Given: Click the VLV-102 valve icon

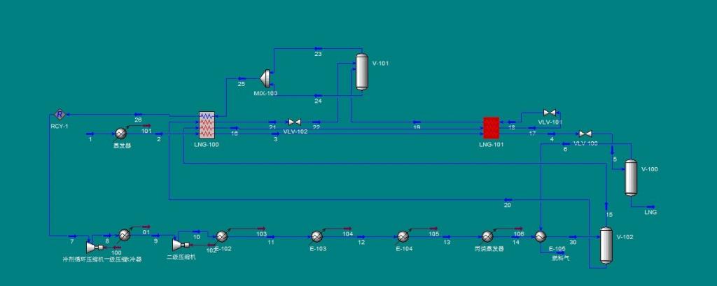Looking at the screenshot, I should 295,122.
